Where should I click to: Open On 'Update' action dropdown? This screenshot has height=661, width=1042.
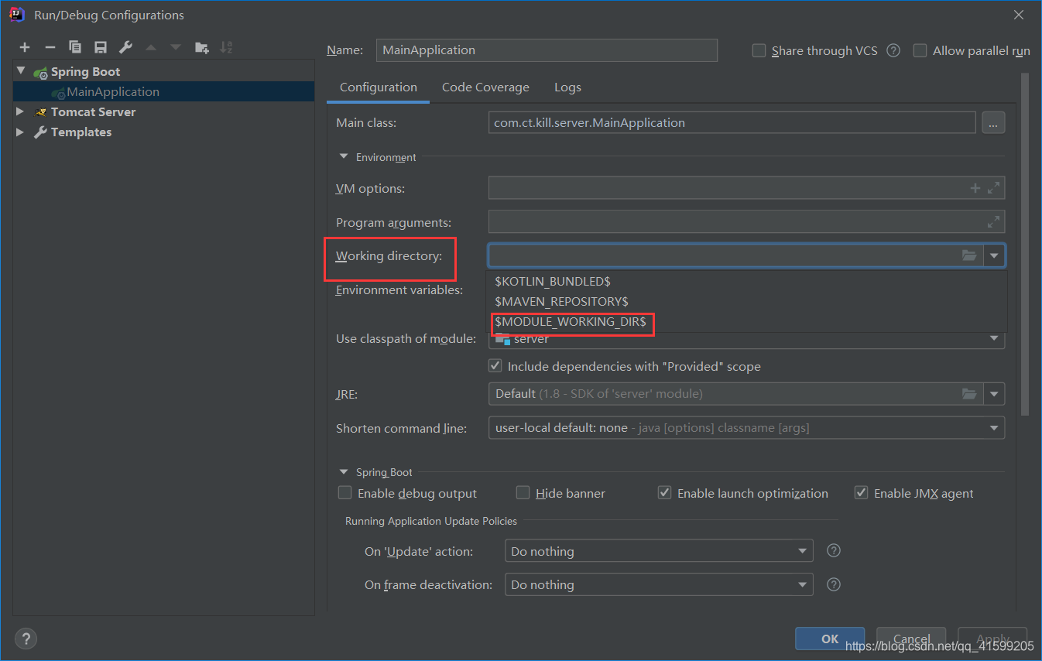[x=803, y=551]
